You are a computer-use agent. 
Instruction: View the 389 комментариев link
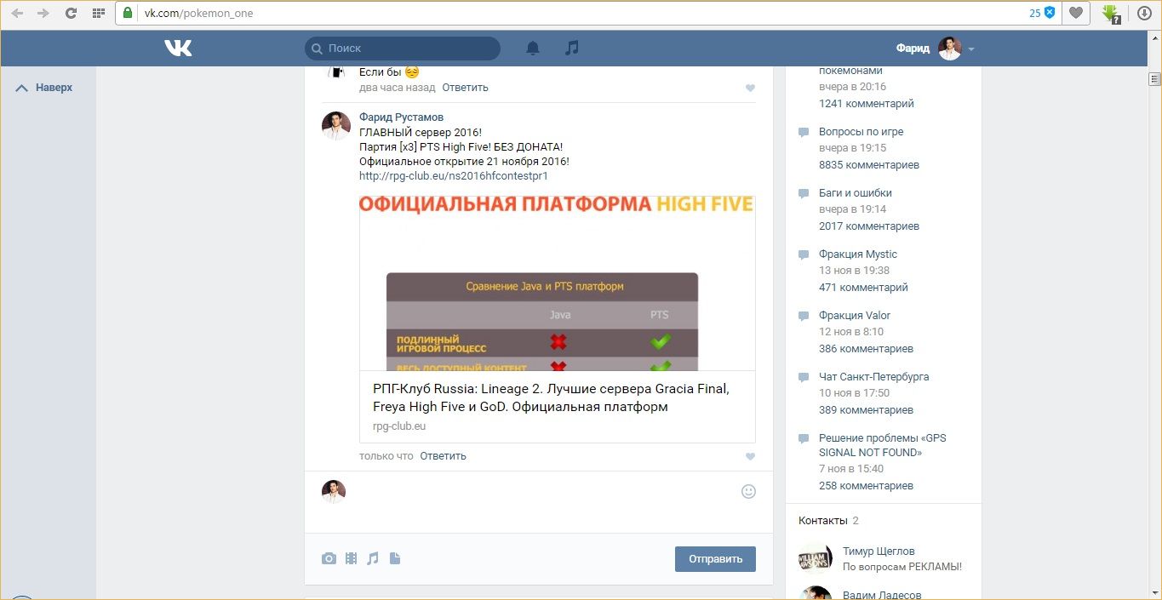866,410
